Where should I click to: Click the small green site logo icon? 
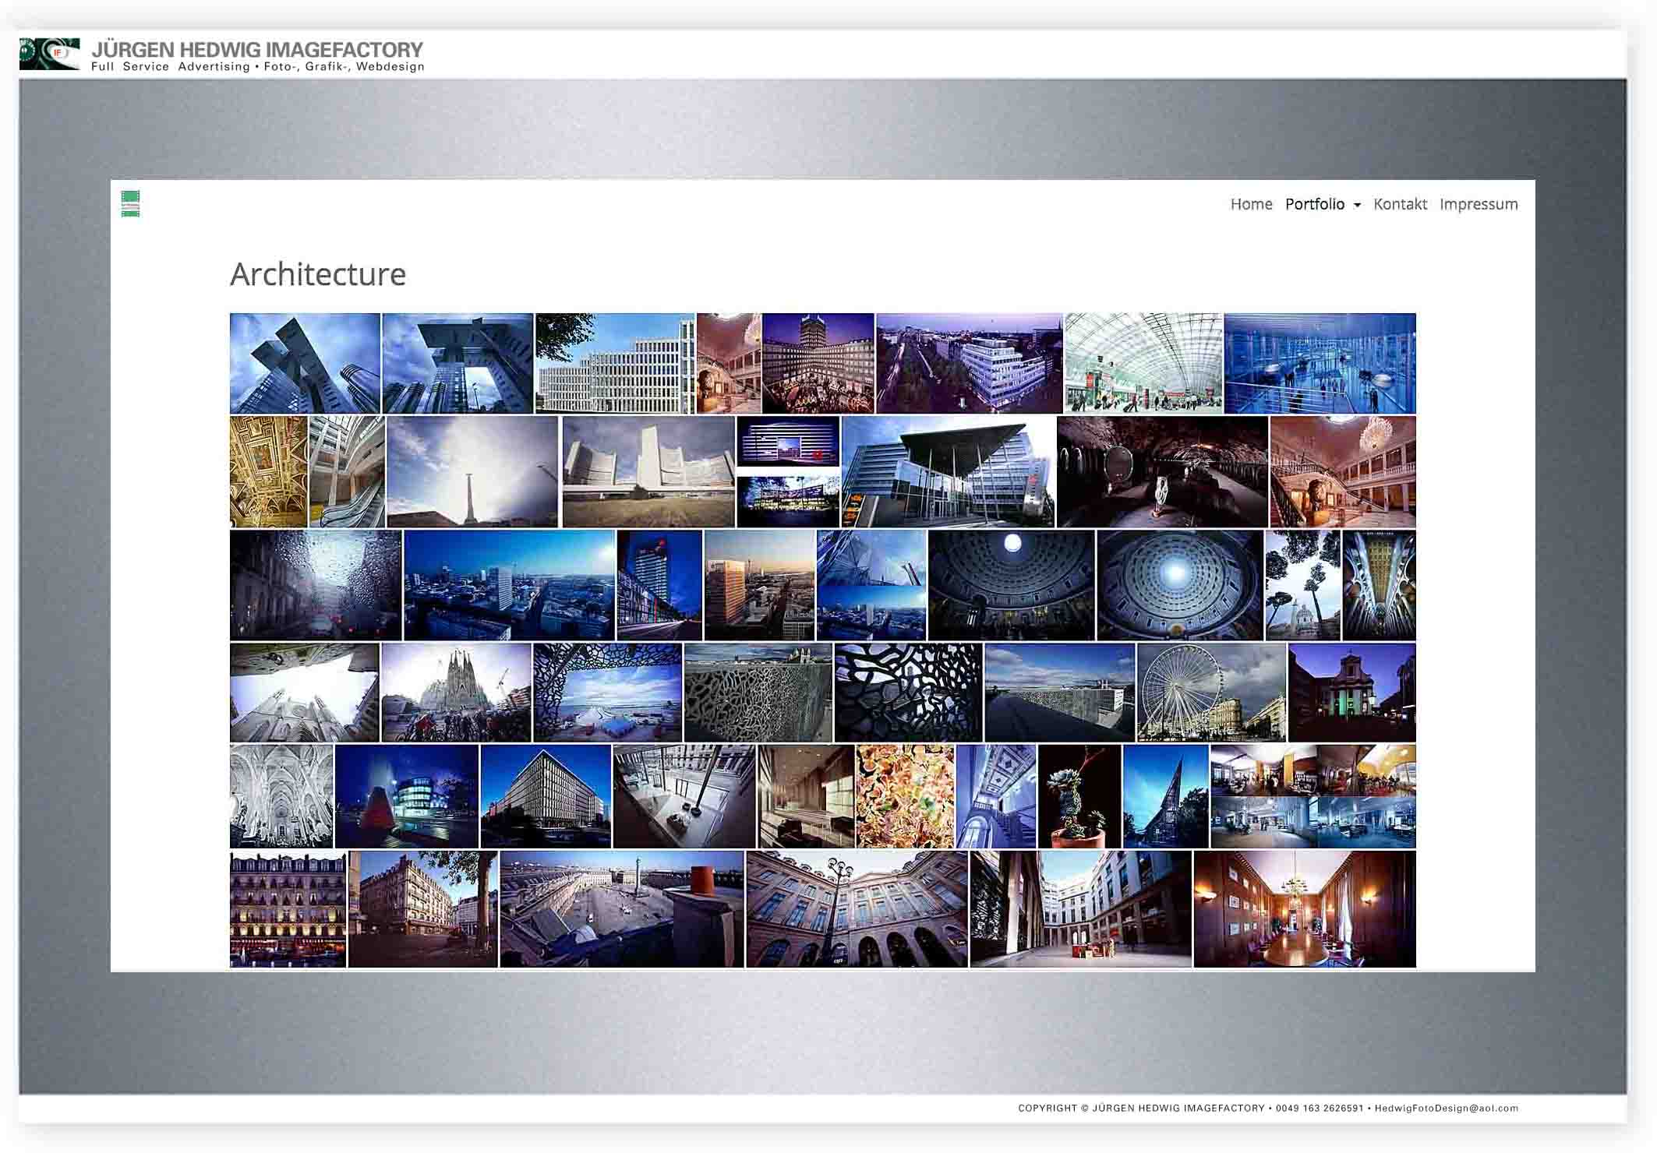[130, 203]
